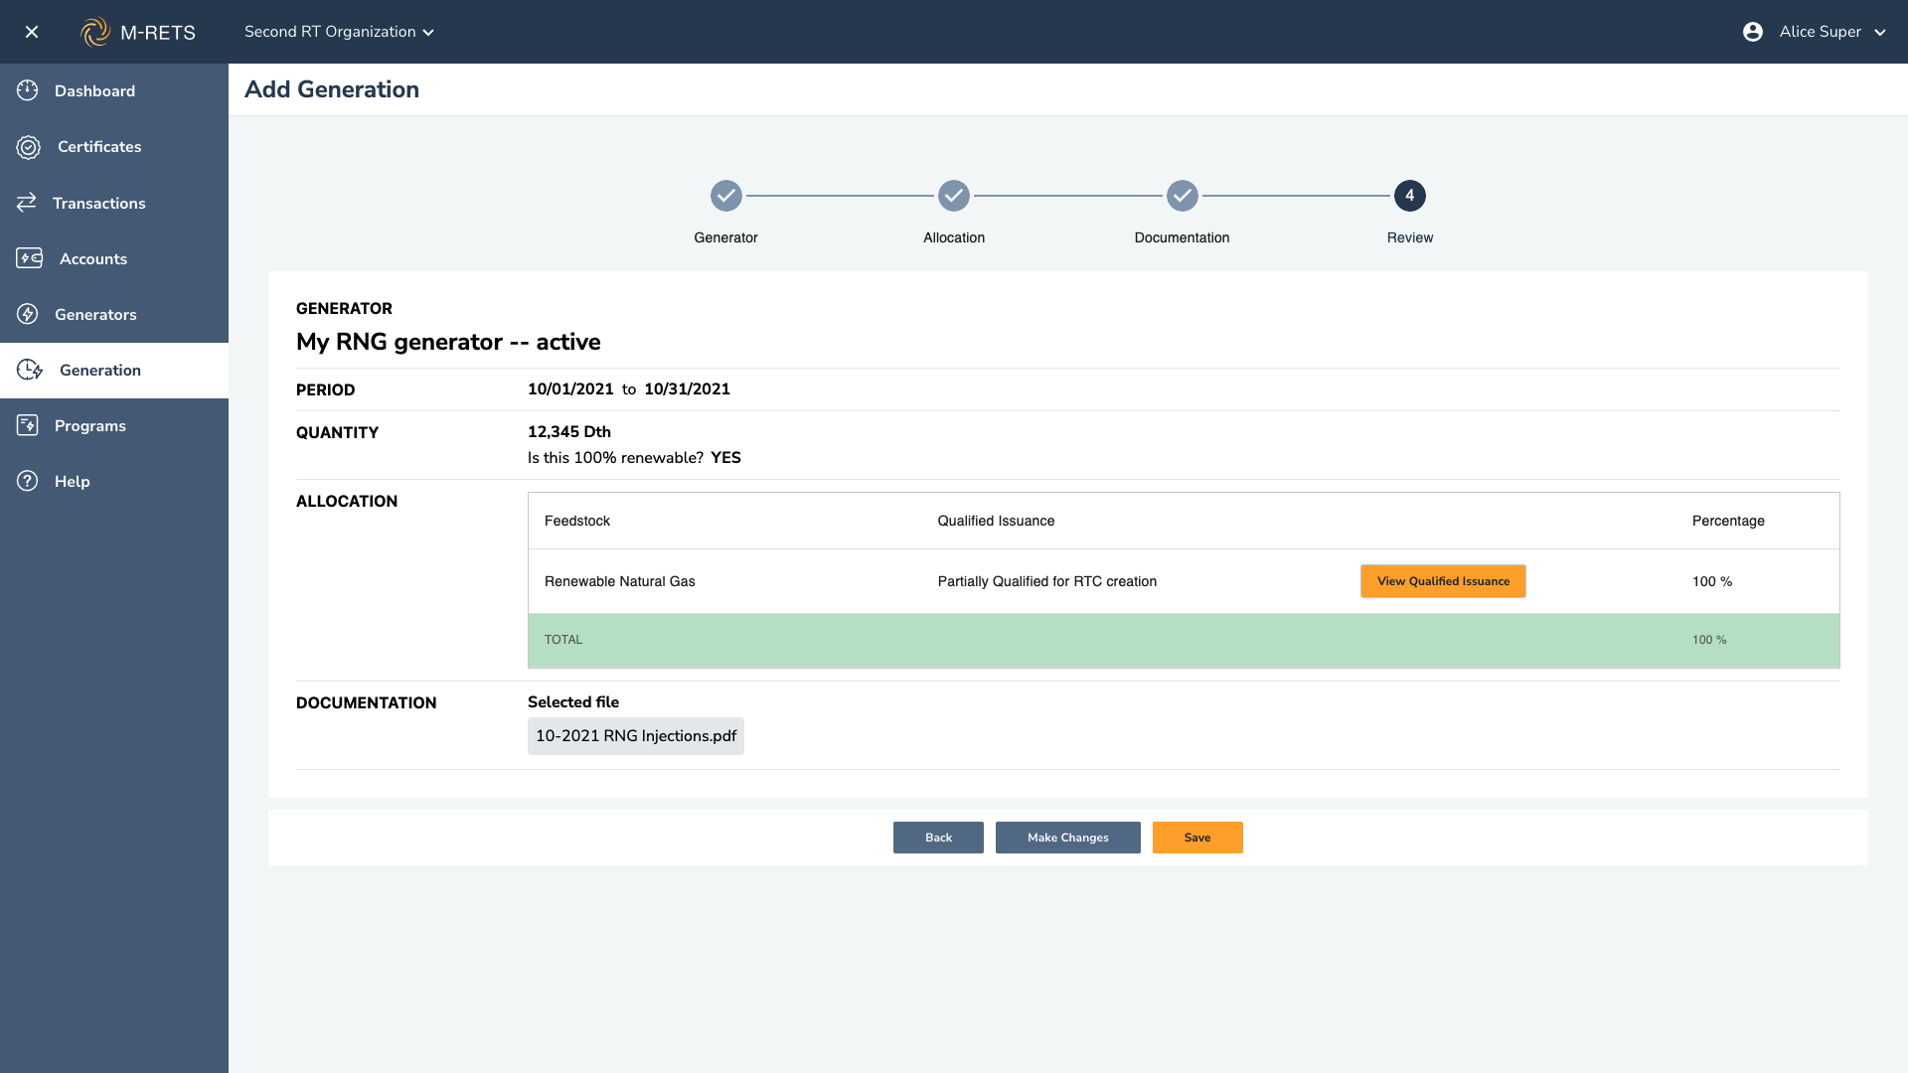Expand the Second RT Organization dropdown
Screen dimensions: 1908x1073
click(x=339, y=32)
